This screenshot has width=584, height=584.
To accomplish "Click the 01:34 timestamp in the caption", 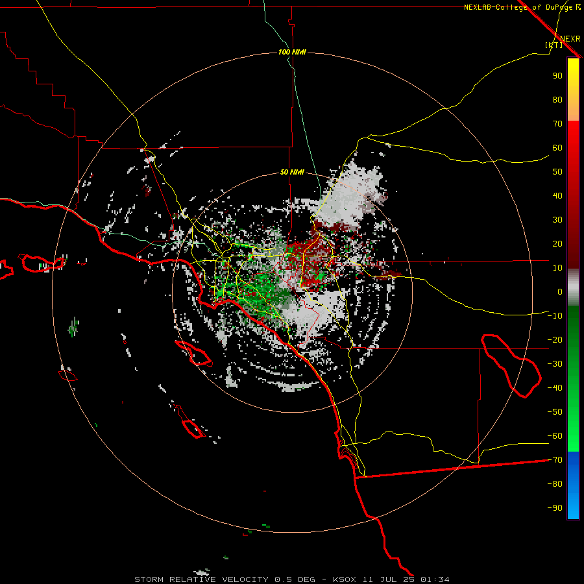I will [x=435, y=579].
